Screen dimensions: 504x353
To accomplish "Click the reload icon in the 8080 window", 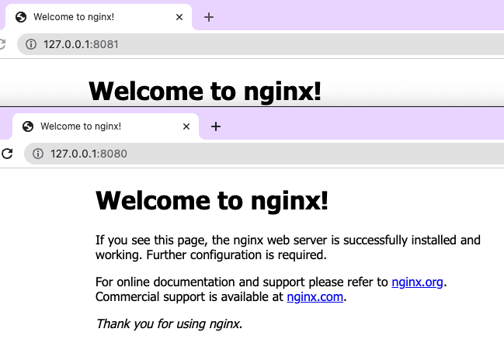I will [x=7, y=154].
